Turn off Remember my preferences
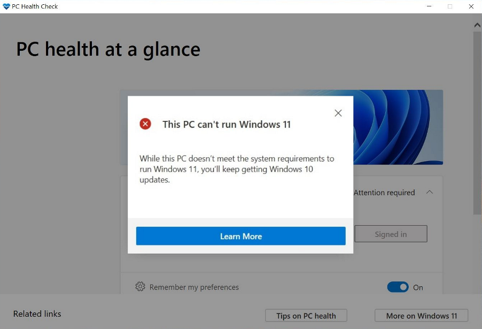 [398, 287]
